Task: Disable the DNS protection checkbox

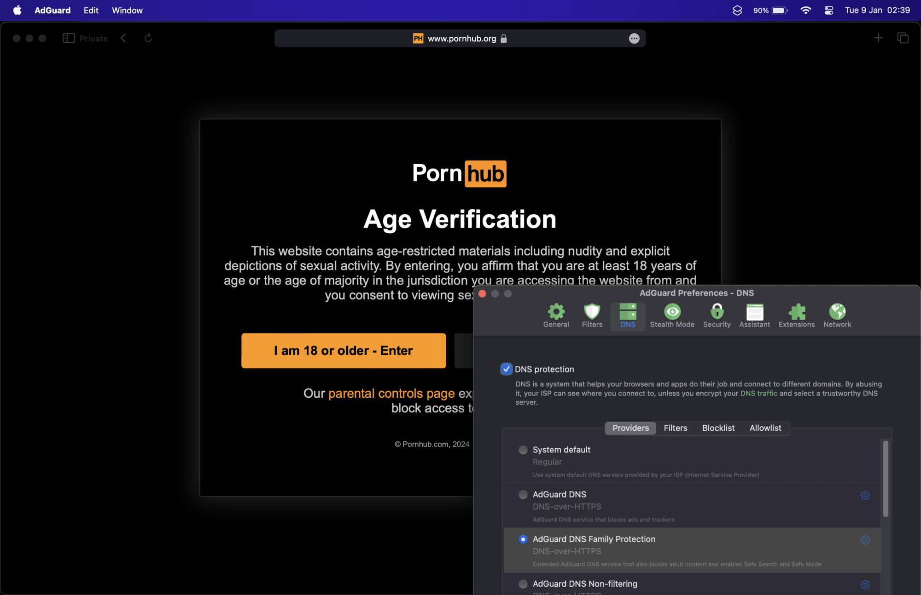Action: tap(507, 369)
